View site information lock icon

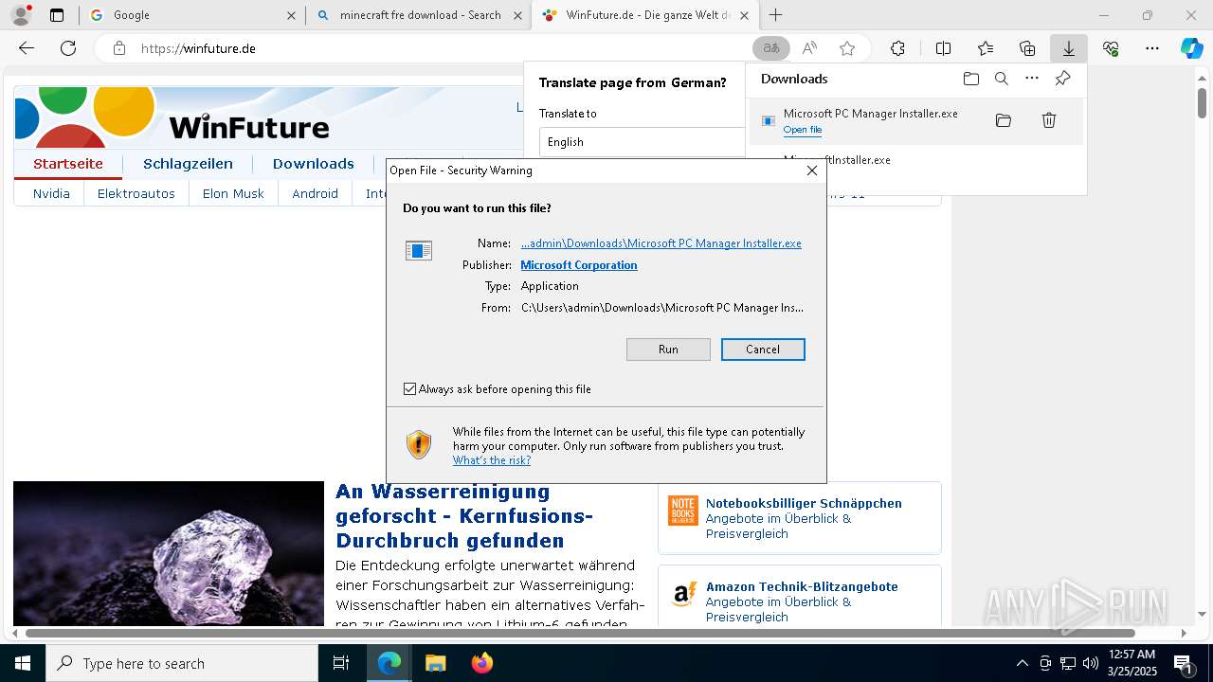[119, 48]
